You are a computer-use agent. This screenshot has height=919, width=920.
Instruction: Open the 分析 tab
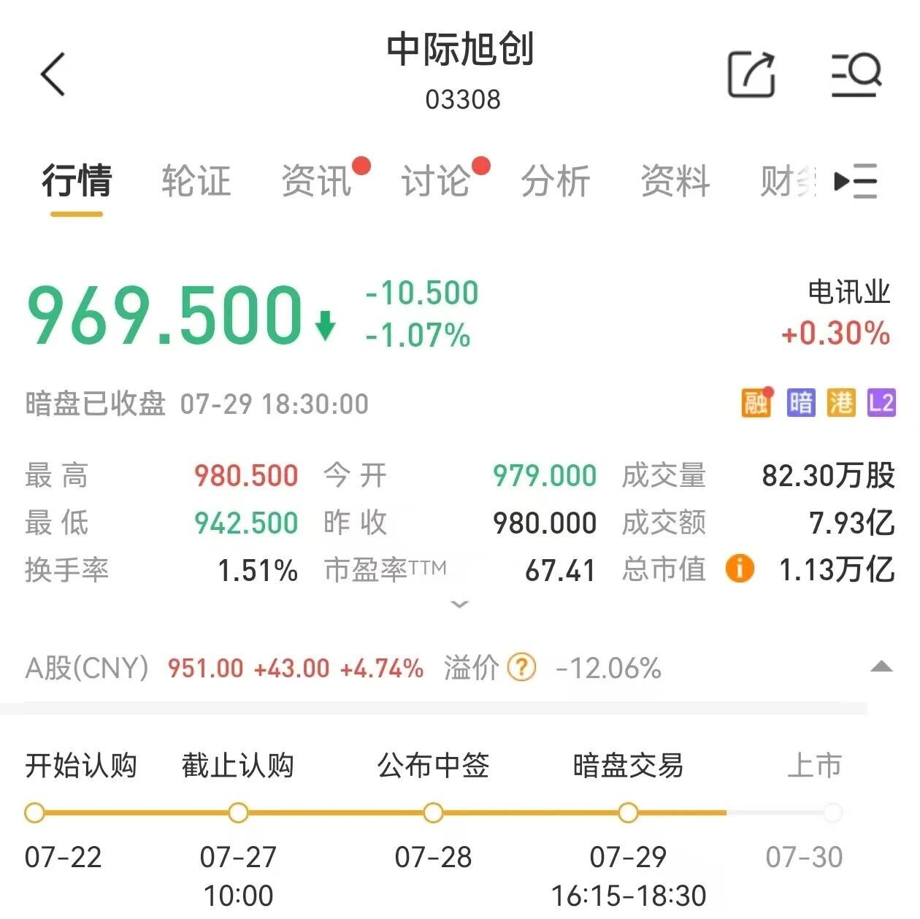point(556,180)
